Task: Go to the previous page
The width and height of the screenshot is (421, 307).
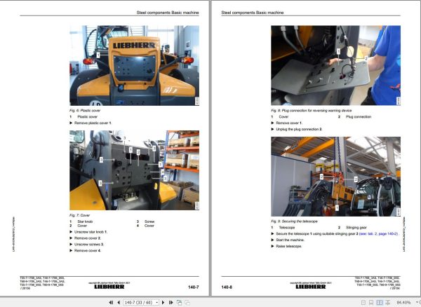Action: (x=119, y=302)
